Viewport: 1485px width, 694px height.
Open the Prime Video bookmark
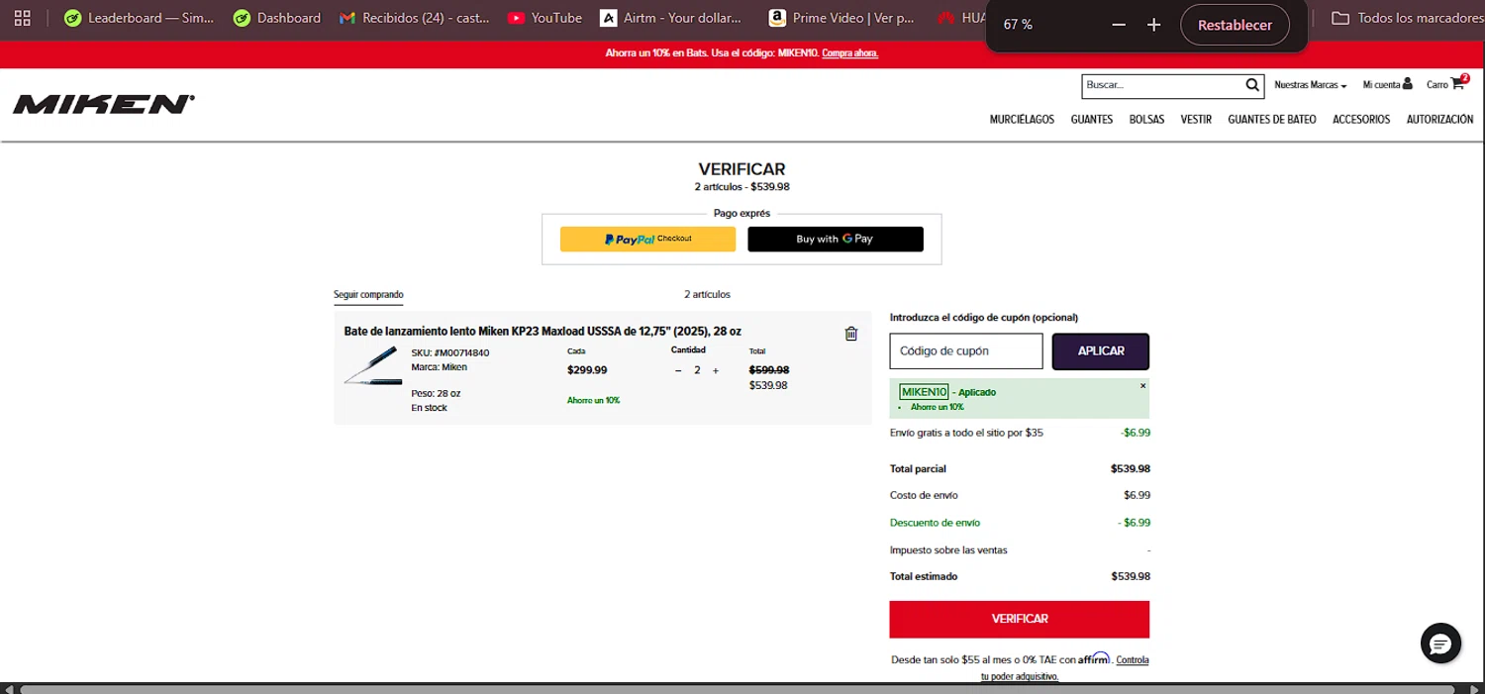tap(841, 18)
